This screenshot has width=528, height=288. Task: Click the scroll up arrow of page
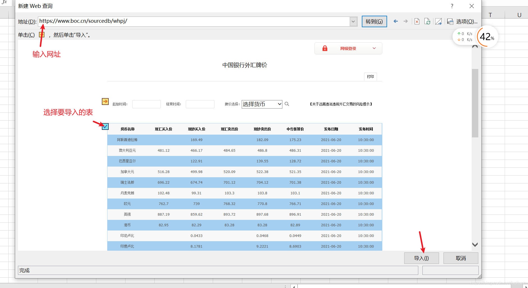coord(475,47)
